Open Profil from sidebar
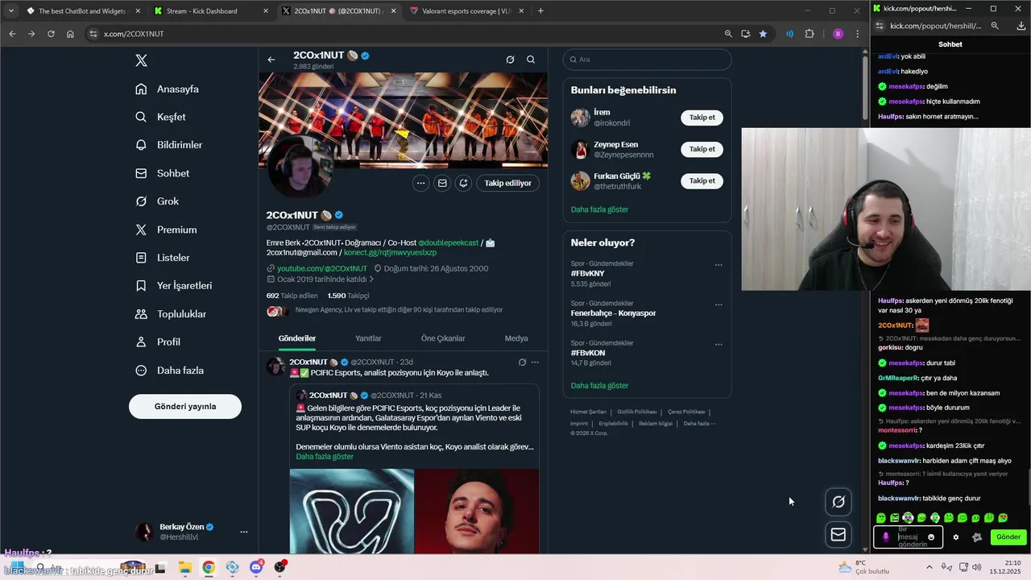1031x580 pixels. coord(159,342)
